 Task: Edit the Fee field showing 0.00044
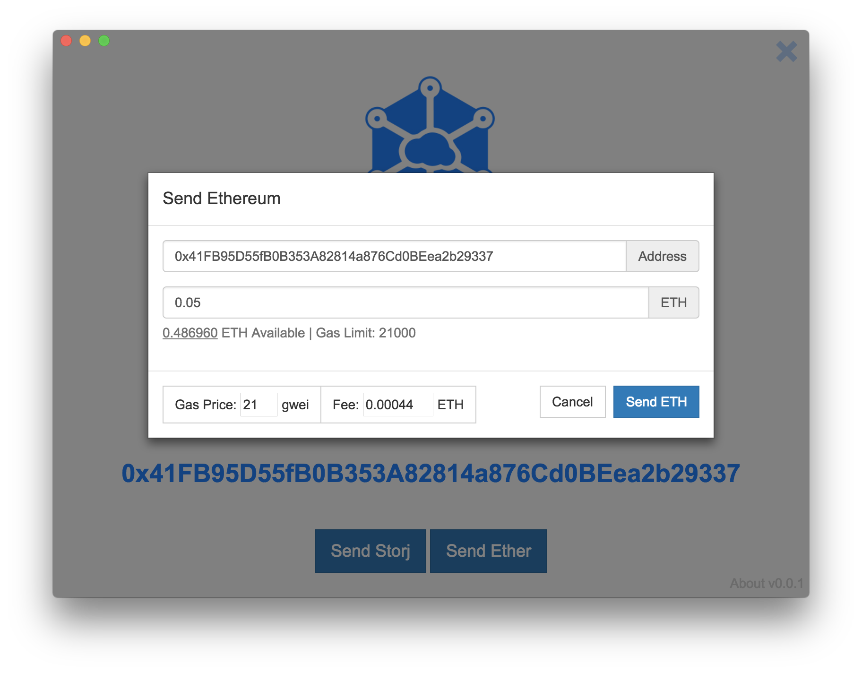398,405
